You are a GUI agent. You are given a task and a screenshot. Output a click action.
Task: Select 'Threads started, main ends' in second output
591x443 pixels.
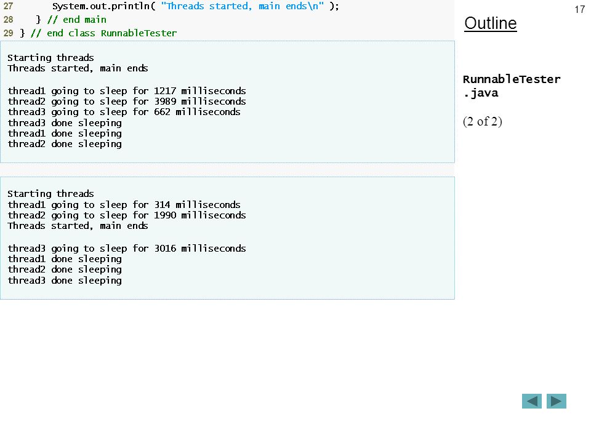pos(78,226)
